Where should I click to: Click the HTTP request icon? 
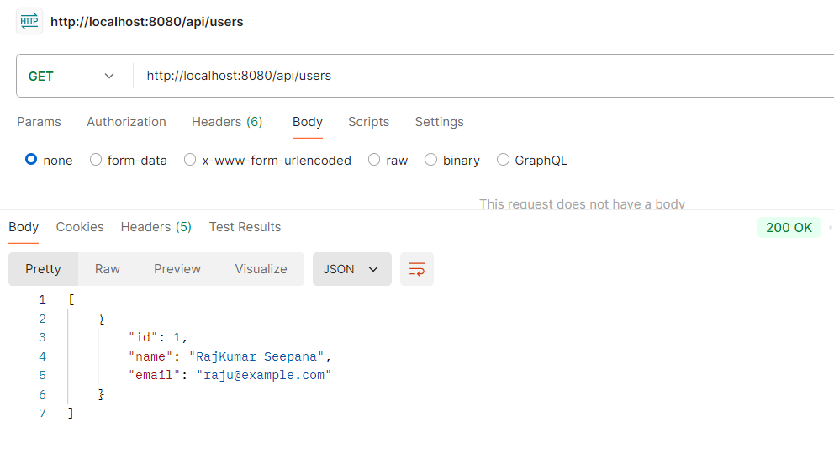(29, 21)
